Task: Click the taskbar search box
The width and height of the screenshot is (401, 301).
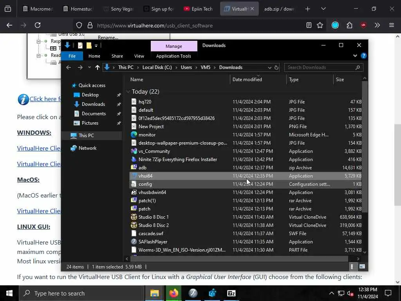Action: click(x=81, y=293)
